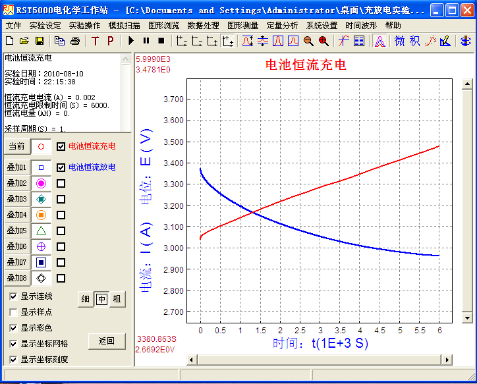Enable the 显示样点 checkbox
This screenshot has height=384, width=477.
14,312
